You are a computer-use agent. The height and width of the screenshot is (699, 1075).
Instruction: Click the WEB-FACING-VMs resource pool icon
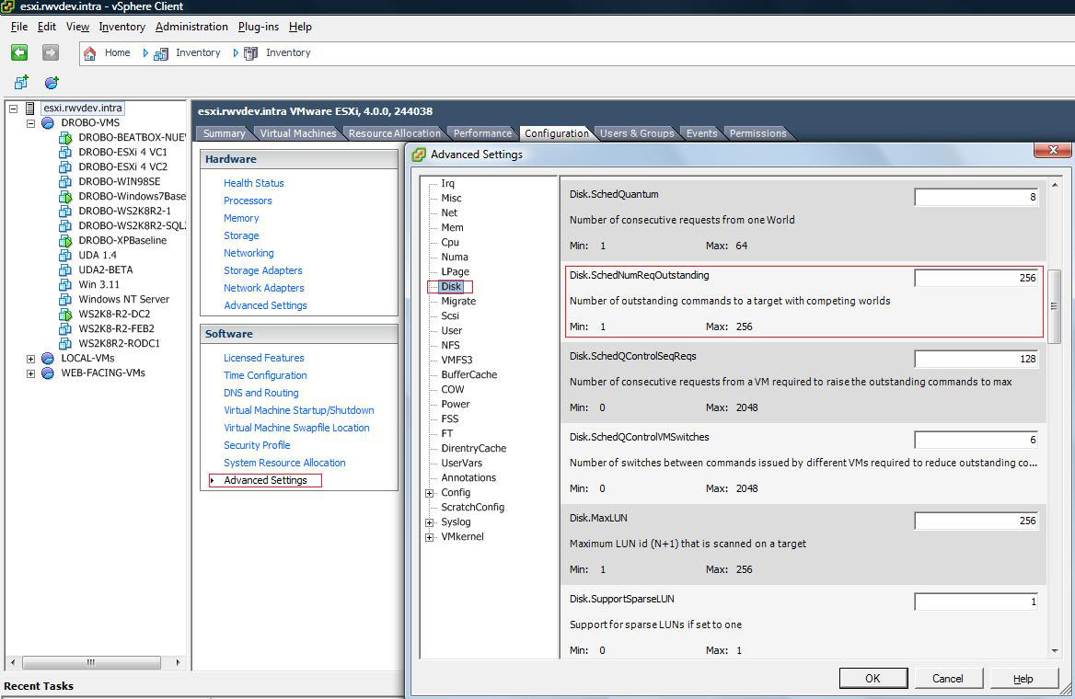click(48, 373)
